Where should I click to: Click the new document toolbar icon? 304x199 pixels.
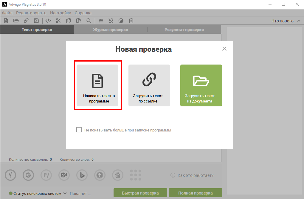pos(6,21)
